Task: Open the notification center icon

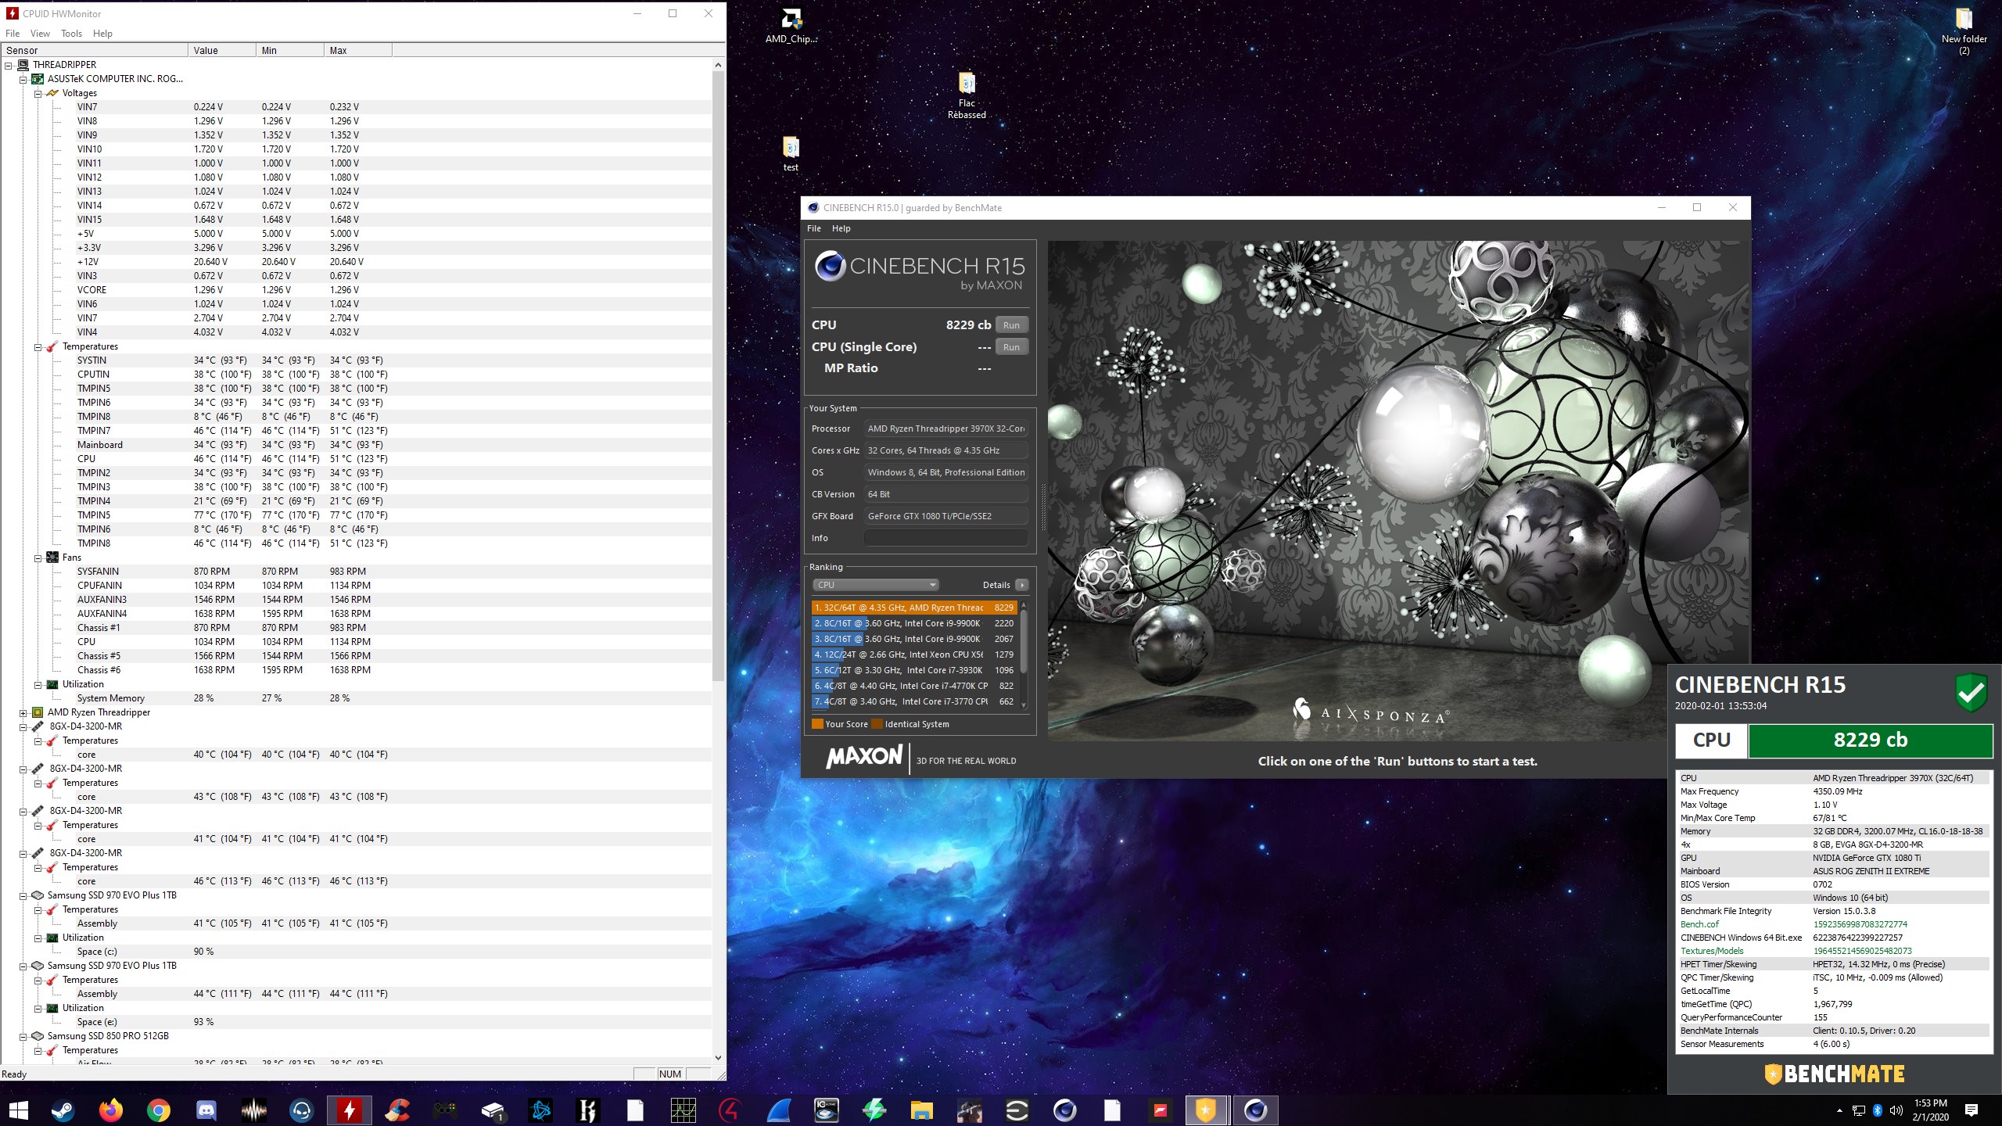Action: [1971, 1110]
